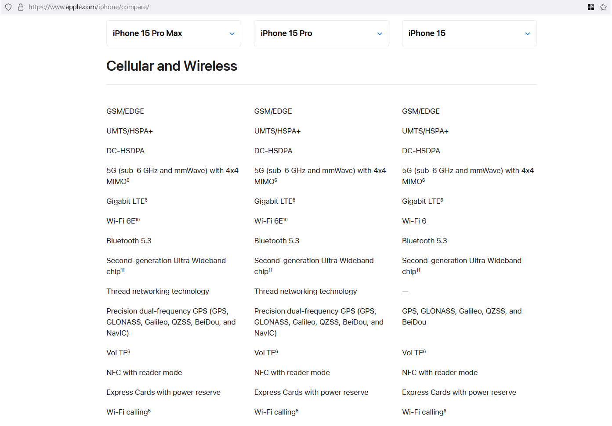
Task: Click footnote 10 on iPhone 15 Pro Max Wi-Fi 6E
Action: pos(138,220)
